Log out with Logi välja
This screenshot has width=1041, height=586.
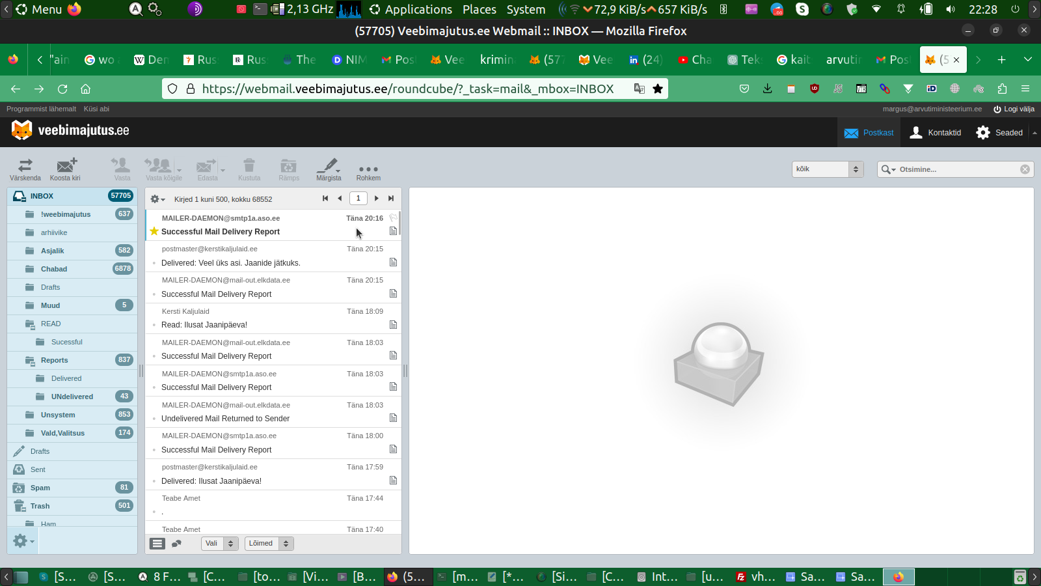(x=1014, y=109)
